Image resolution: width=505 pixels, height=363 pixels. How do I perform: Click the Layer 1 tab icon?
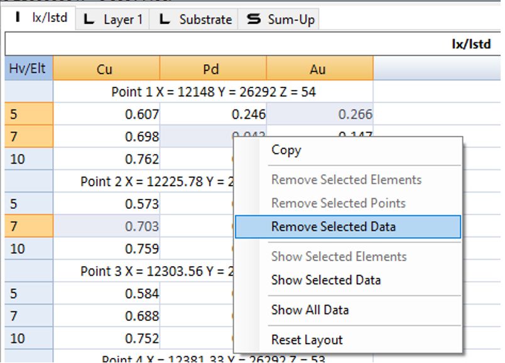point(90,20)
